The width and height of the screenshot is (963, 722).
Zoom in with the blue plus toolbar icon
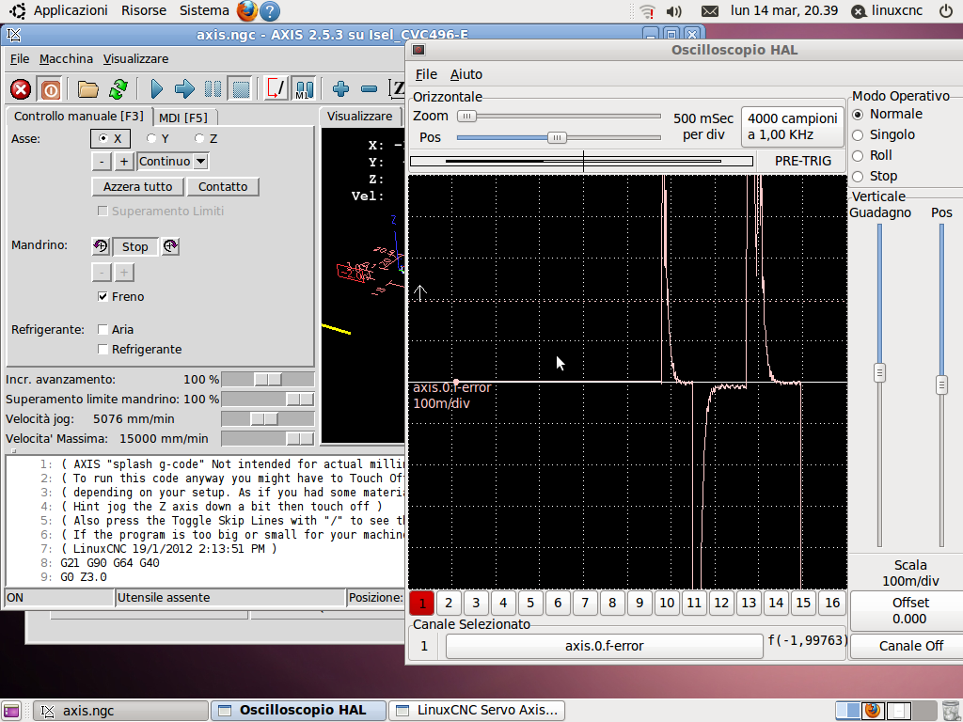click(340, 89)
